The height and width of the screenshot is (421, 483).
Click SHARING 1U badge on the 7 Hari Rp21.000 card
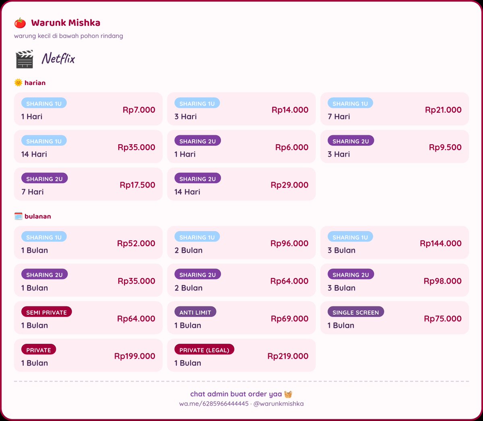(350, 103)
